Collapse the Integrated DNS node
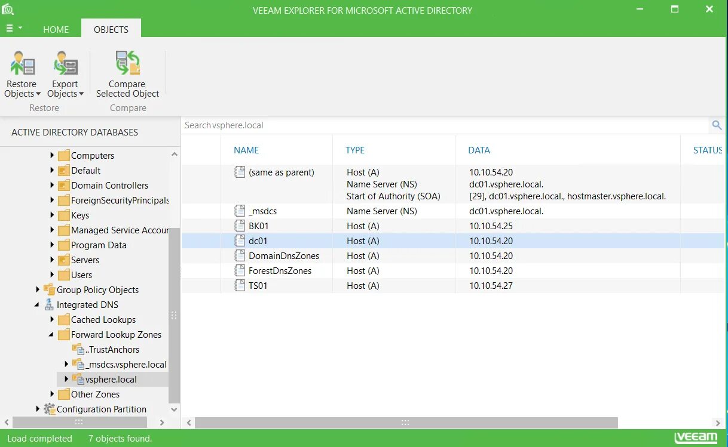This screenshot has height=447, width=728. click(38, 305)
